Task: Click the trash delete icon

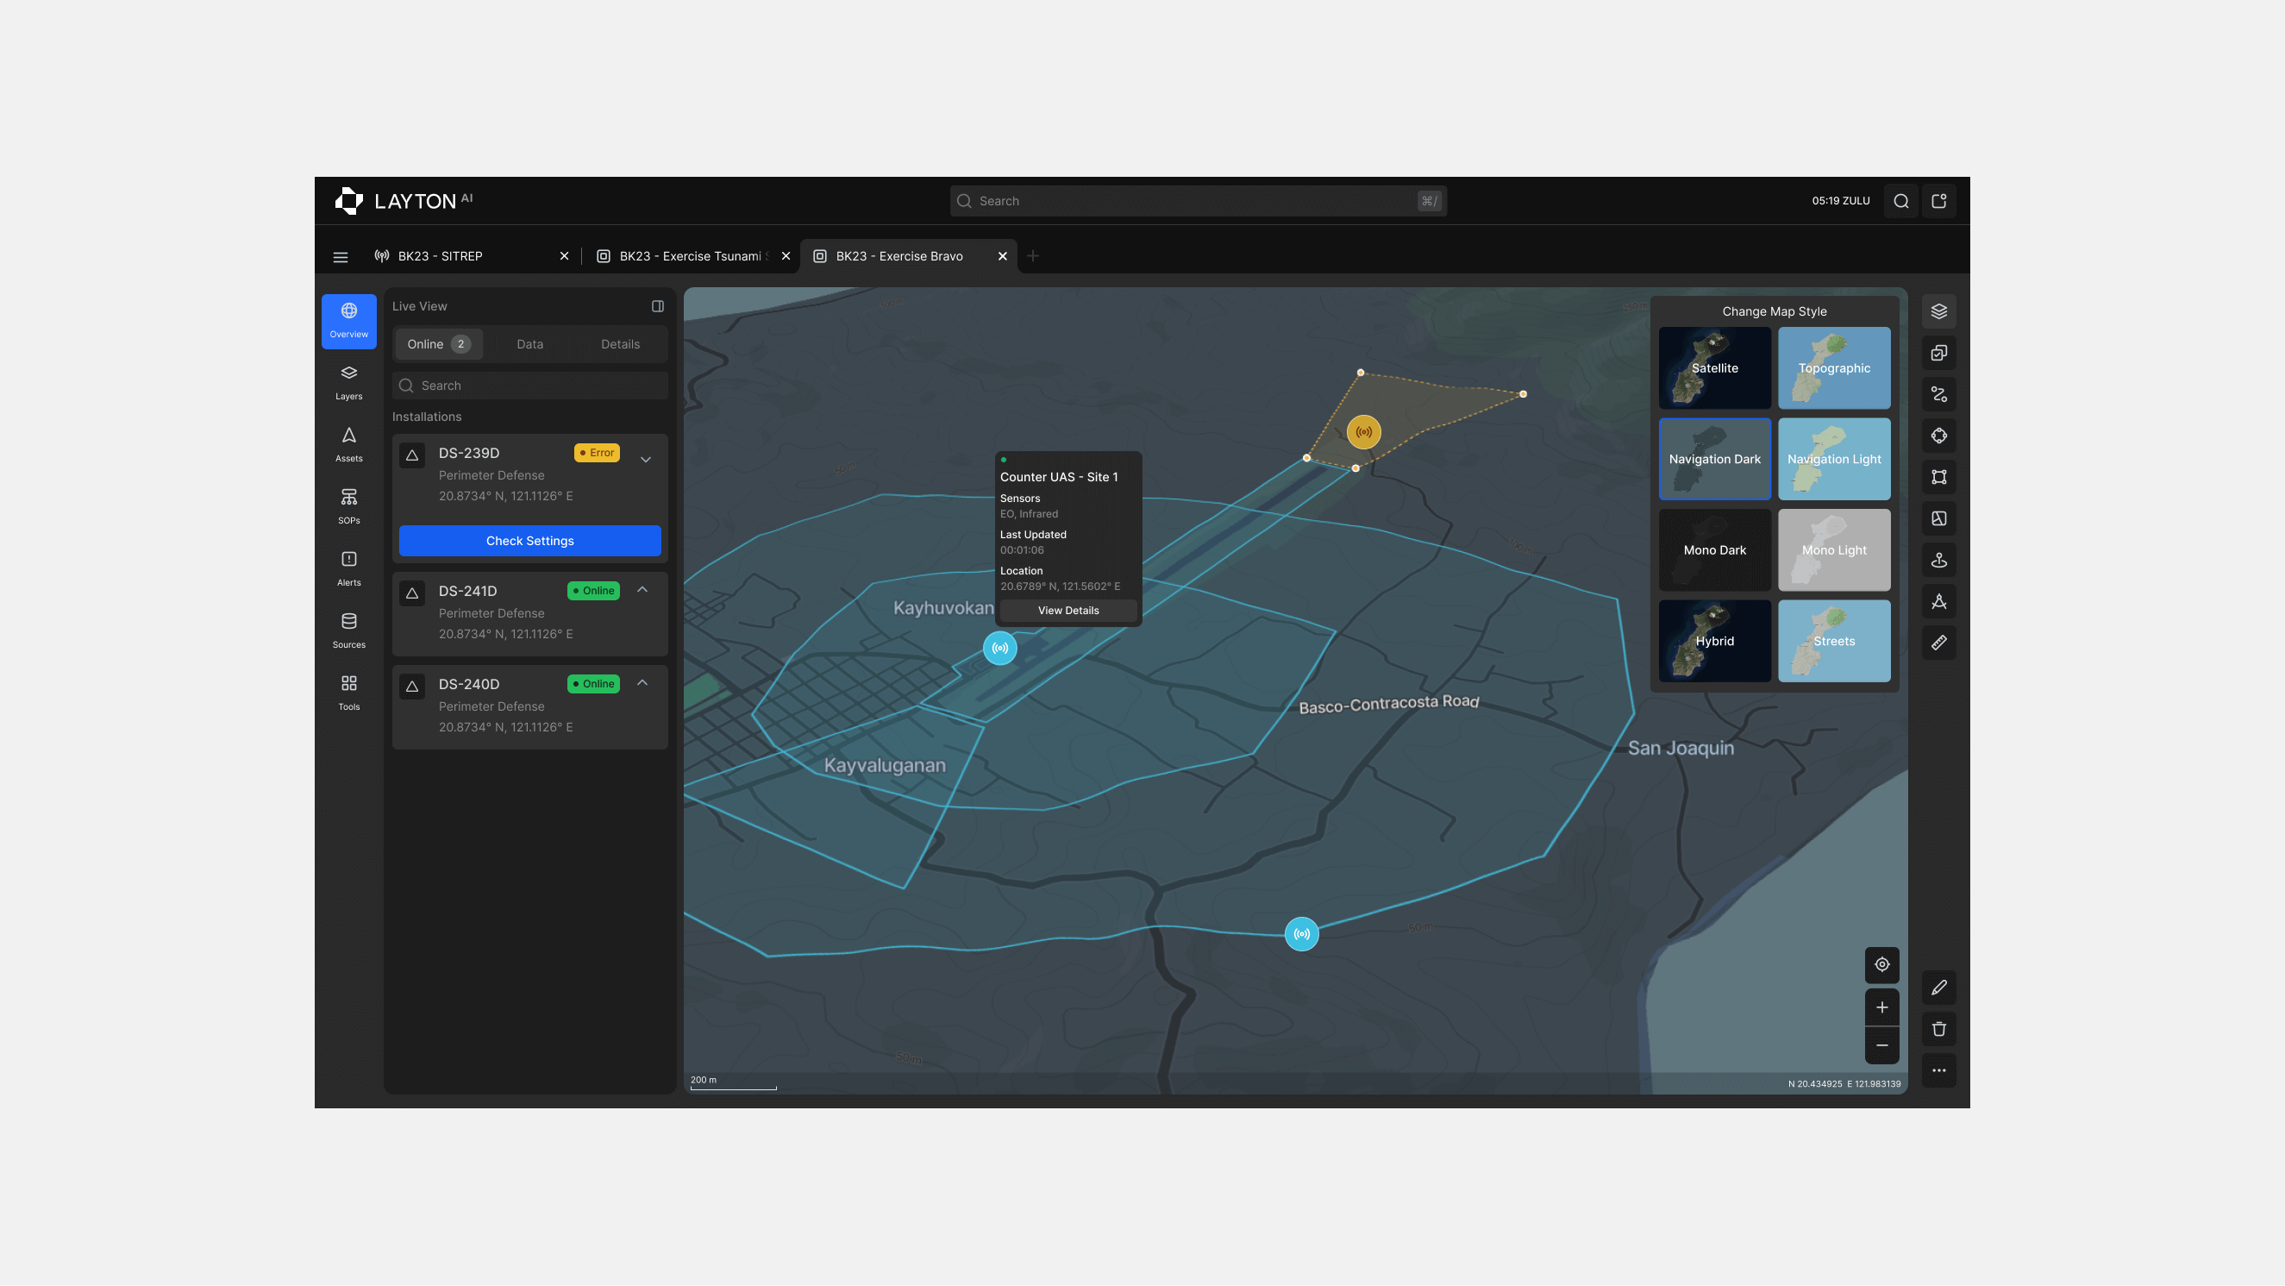Action: [1939, 1030]
